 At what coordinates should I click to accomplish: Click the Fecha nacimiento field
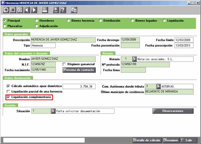(43, 70)
